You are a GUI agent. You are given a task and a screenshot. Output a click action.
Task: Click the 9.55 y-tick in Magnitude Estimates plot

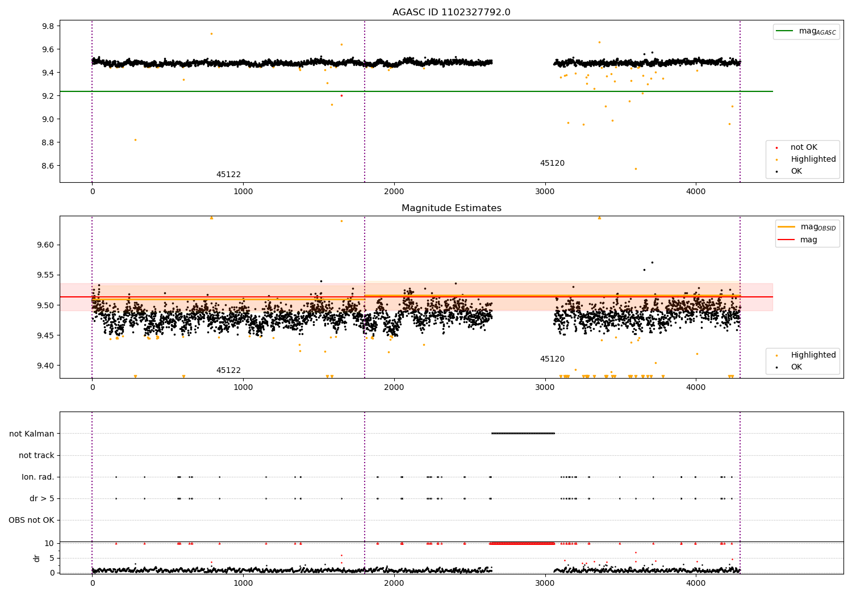(46, 276)
